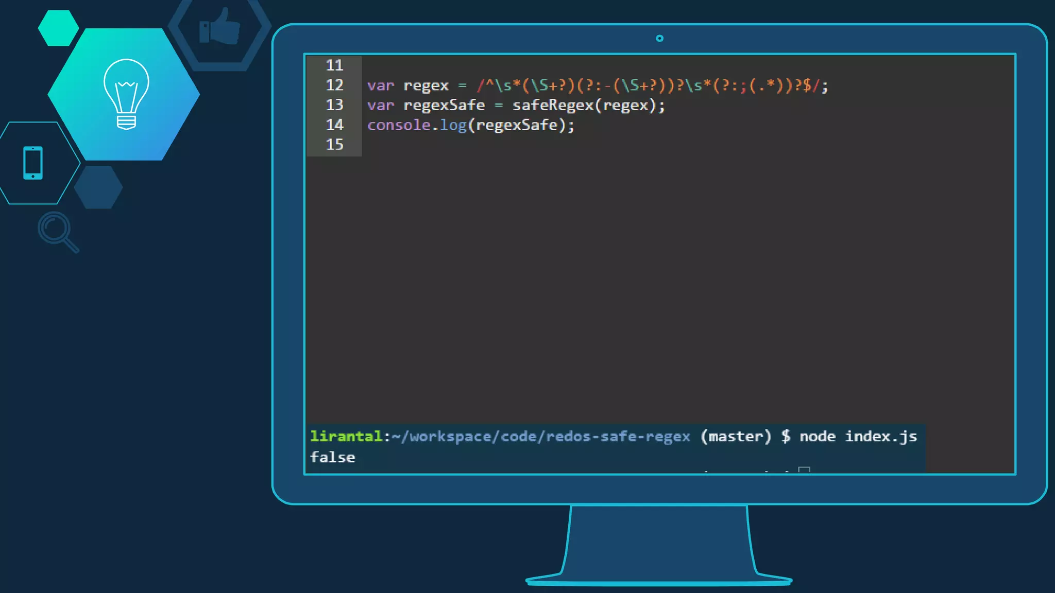Click the safeRegex(regex) function call
The width and height of the screenshot is (1055, 593).
coord(583,106)
